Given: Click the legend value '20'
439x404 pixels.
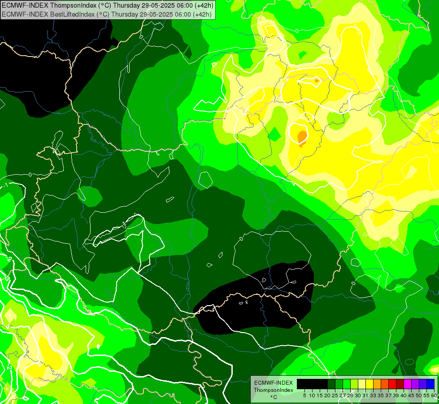Looking at the screenshot, I should [x=327, y=395].
